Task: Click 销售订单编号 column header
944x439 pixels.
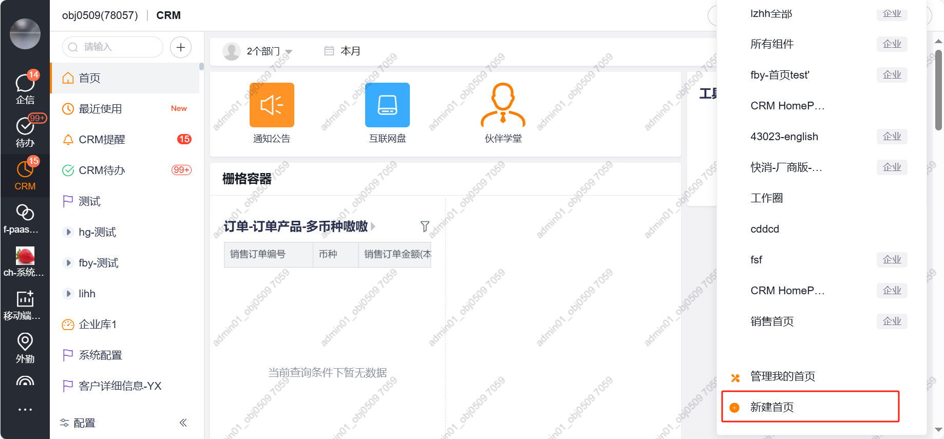Action: point(268,255)
